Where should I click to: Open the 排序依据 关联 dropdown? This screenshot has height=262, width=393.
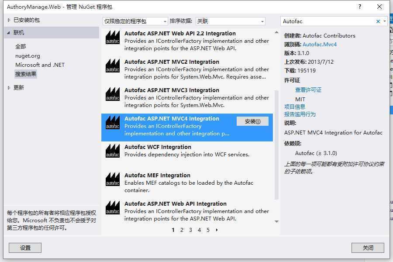pyautogui.click(x=230, y=21)
